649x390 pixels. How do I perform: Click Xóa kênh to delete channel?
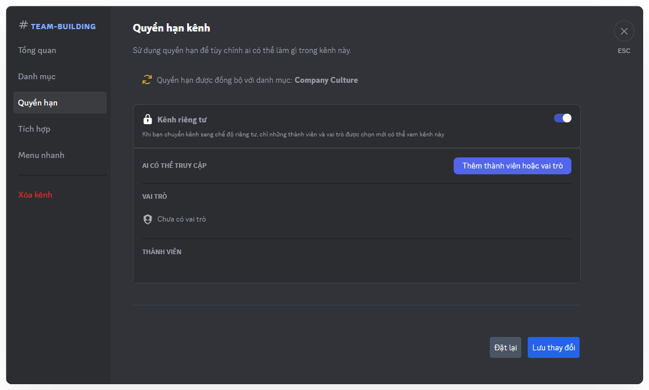pos(35,195)
